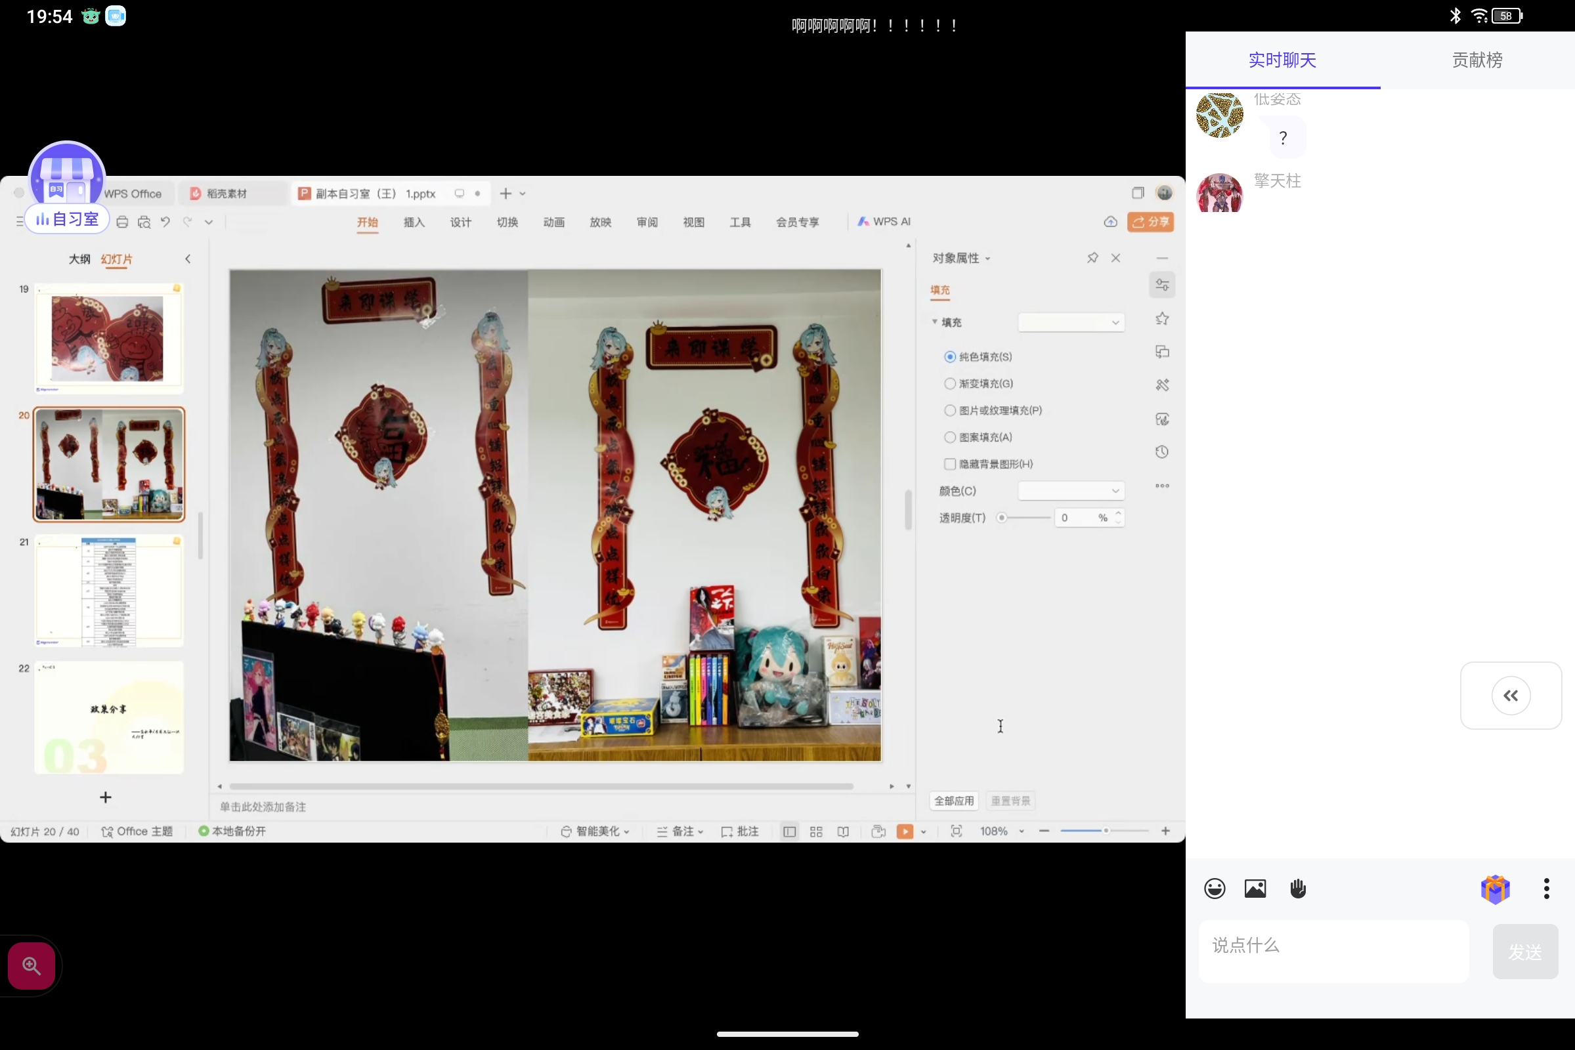The width and height of the screenshot is (1575, 1050).
Task: Select slide 19 thumbnail
Action: click(x=108, y=338)
